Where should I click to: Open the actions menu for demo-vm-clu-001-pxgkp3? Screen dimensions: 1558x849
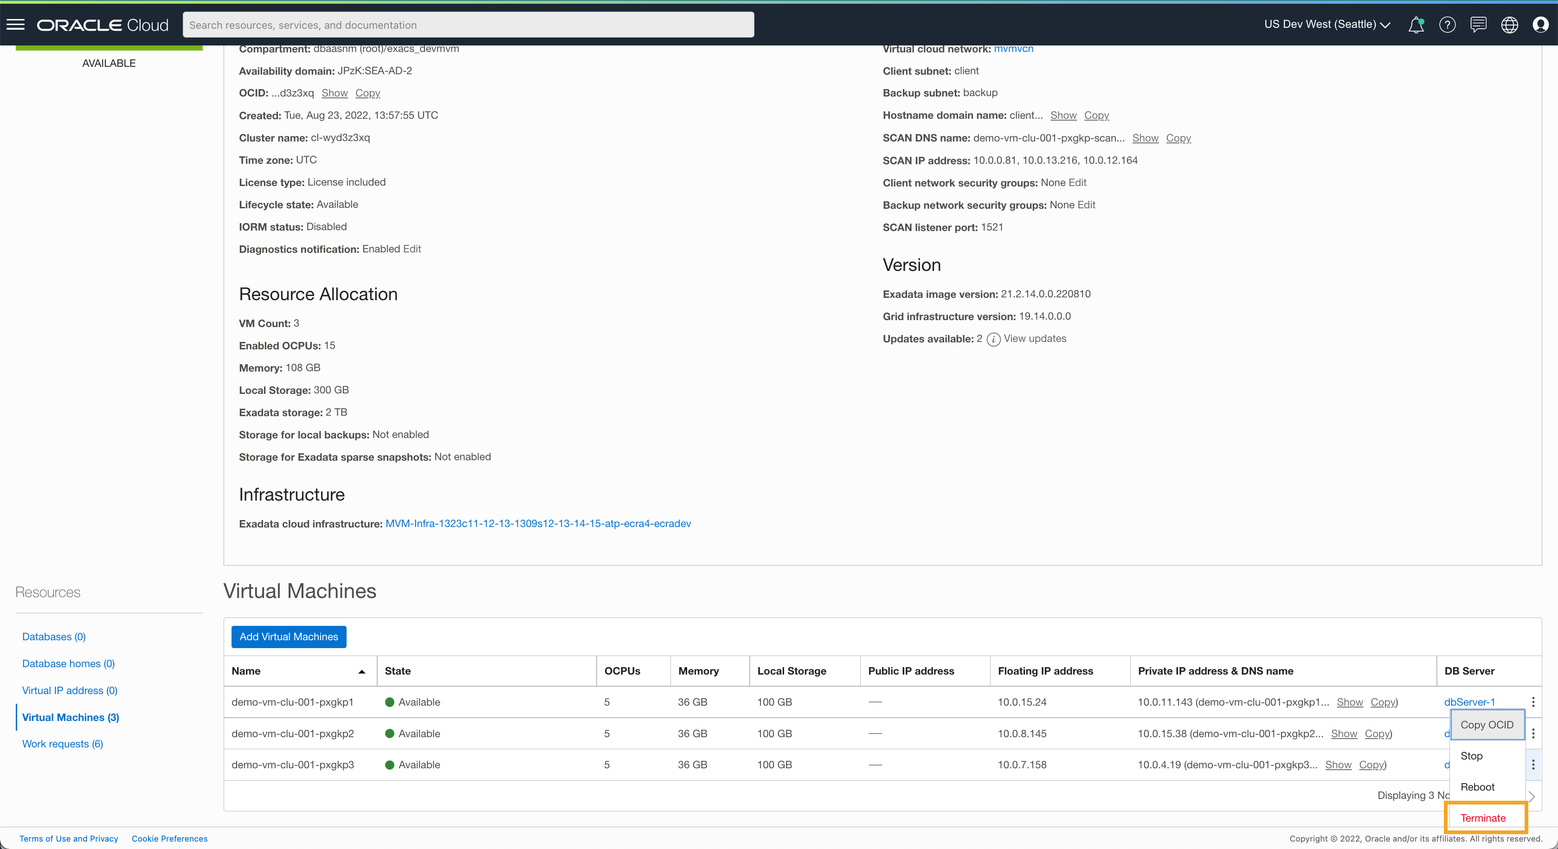click(1533, 765)
